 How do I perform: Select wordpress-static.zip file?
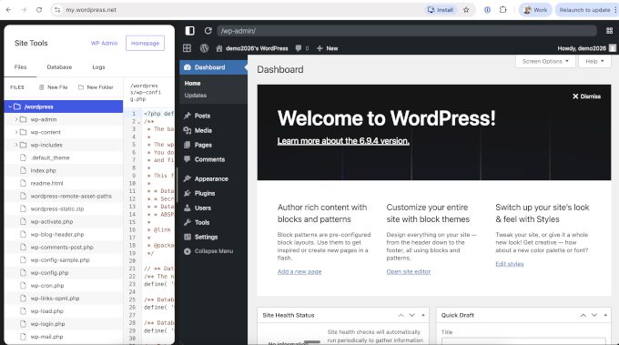(64, 208)
